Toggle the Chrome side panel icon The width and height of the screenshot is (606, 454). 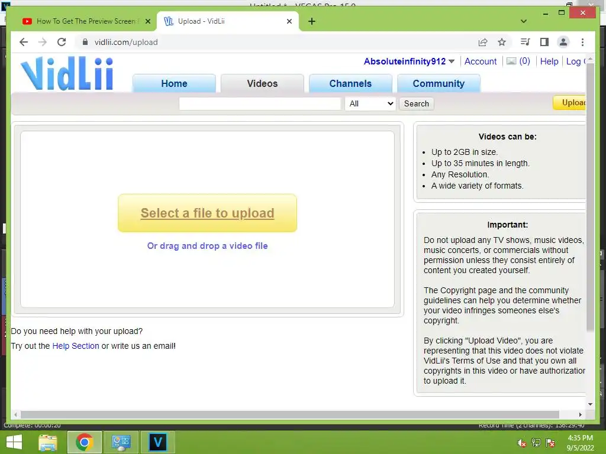point(544,42)
